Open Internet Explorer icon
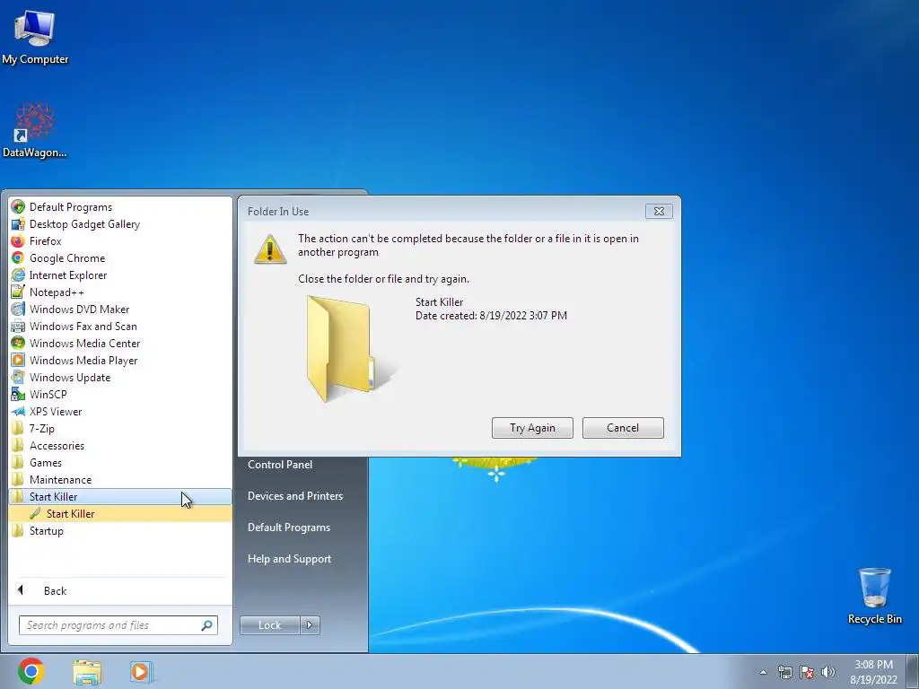This screenshot has width=919, height=689. click(18, 275)
